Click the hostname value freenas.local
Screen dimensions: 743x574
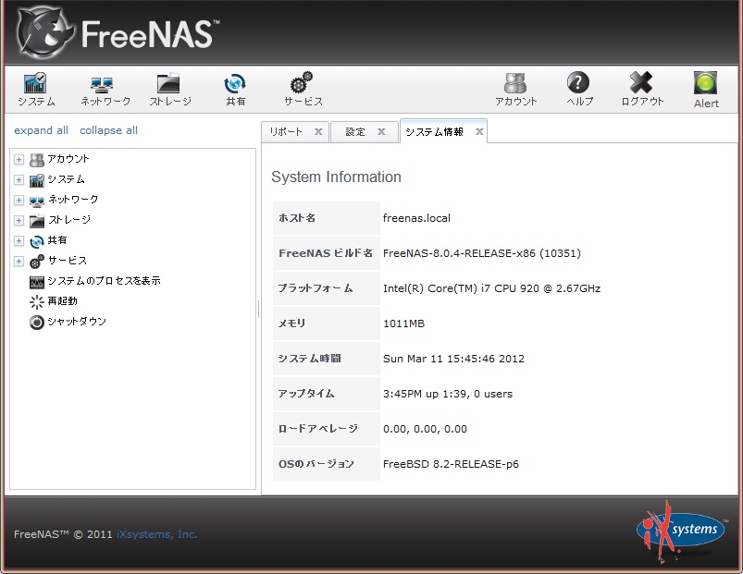(417, 218)
